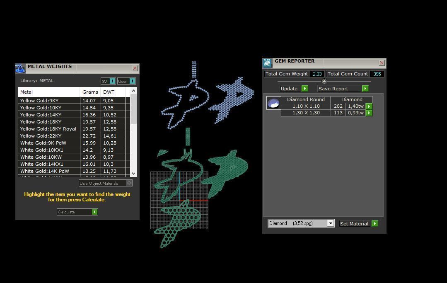This screenshot has height=283, width=447.
Task: Collapse Gem Reporter header with circular arrow
Action: 324,82
